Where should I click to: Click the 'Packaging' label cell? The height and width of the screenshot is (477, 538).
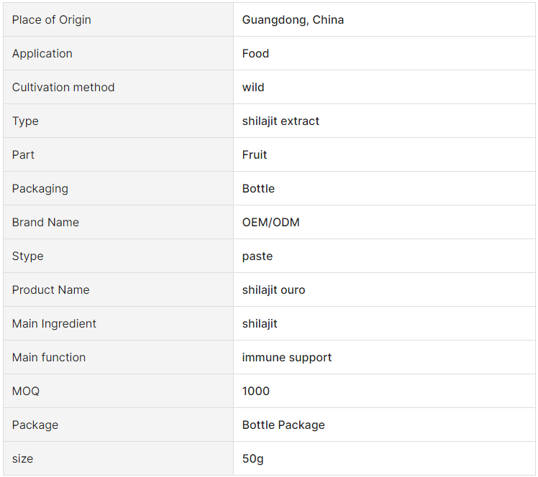click(40, 188)
